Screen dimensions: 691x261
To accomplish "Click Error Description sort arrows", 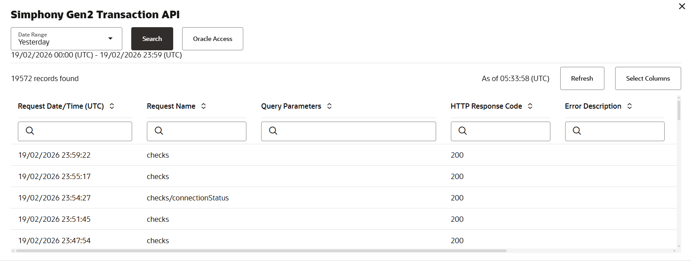I will (x=629, y=106).
